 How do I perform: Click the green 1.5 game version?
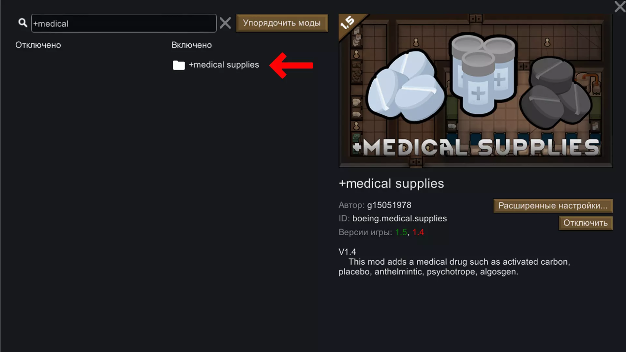[x=401, y=232]
